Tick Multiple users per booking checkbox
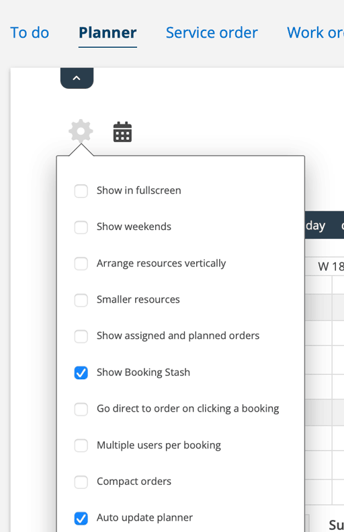This screenshot has height=532, width=344. pyautogui.click(x=81, y=445)
